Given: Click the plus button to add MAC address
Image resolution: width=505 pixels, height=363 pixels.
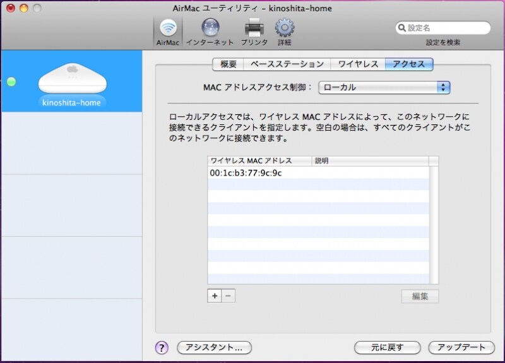Looking at the screenshot, I should coord(215,296).
